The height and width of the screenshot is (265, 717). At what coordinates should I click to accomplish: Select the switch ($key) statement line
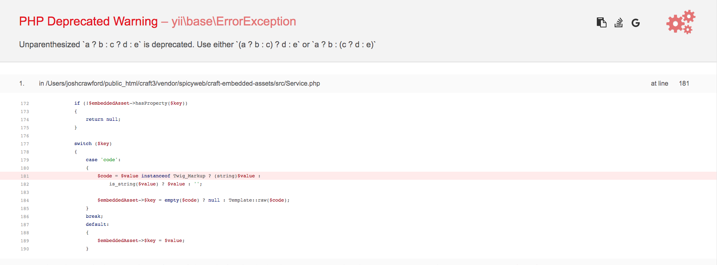point(93,143)
